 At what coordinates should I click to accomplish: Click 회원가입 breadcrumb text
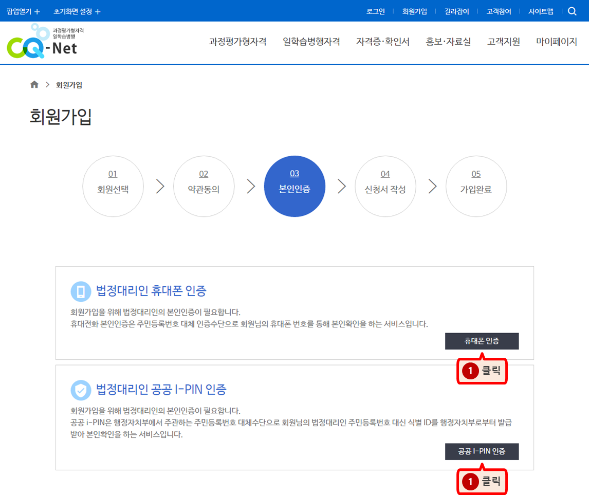coord(69,85)
